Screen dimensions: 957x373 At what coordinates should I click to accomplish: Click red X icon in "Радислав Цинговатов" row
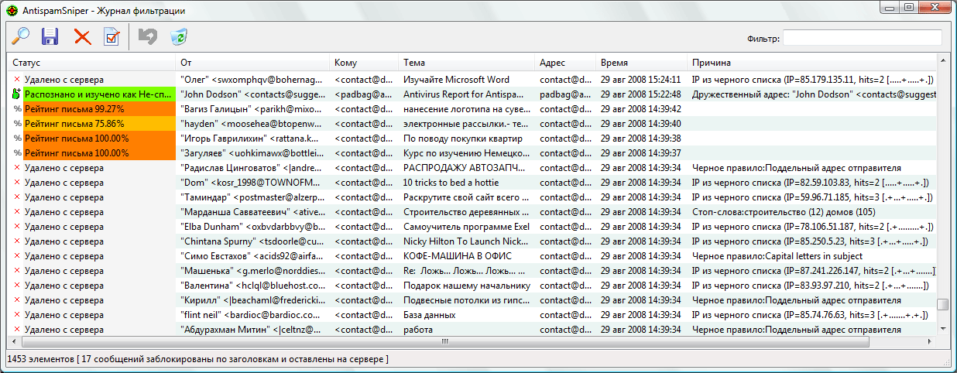(x=16, y=167)
